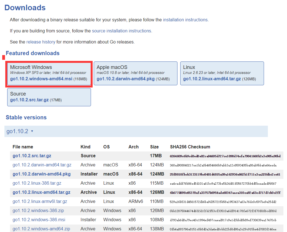Viewport: 287px width, 232px height.
Task: Download featured go1.10.2.linux-amd64.tar.gz for Linux
Action: click(212, 79)
